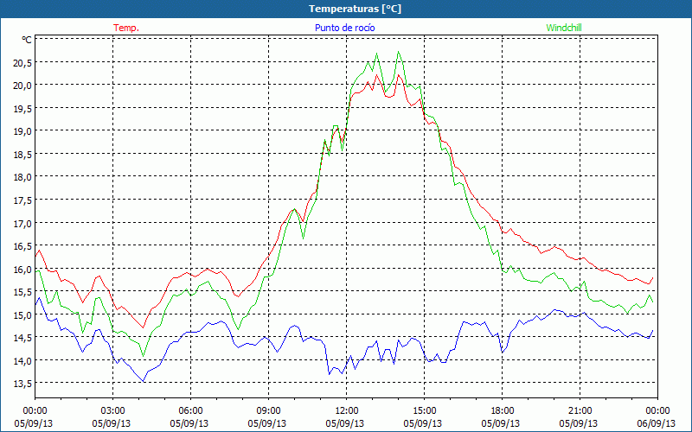Click the 20,0 y-axis value

[x=22, y=86]
